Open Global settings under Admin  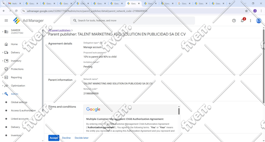pos(19,102)
